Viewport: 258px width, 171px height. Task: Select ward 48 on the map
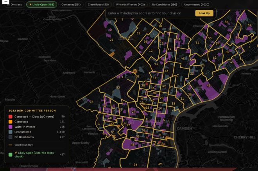tap(132, 145)
